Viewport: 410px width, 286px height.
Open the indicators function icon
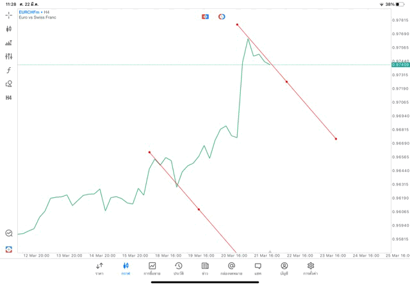pyautogui.click(x=9, y=70)
